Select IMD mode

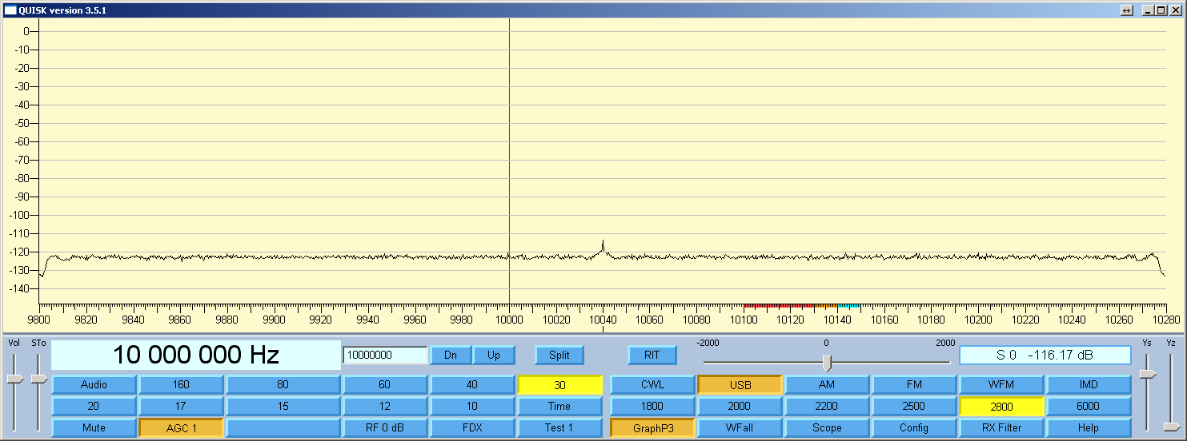click(x=1089, y=384)
